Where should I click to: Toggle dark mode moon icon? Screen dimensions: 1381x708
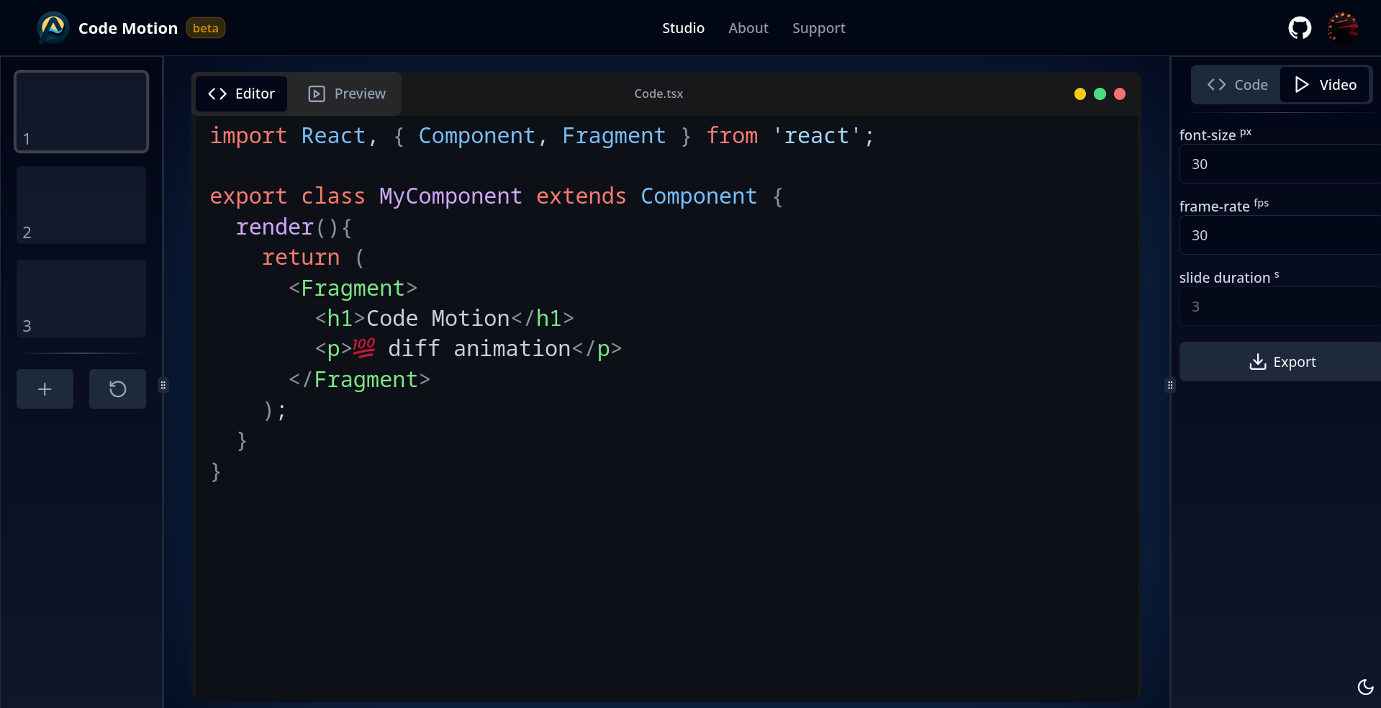[x=1365, y=687]
